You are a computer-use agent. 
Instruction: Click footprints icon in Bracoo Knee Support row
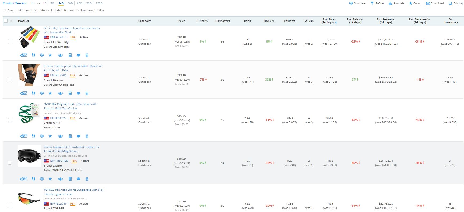tap(33, 93)
